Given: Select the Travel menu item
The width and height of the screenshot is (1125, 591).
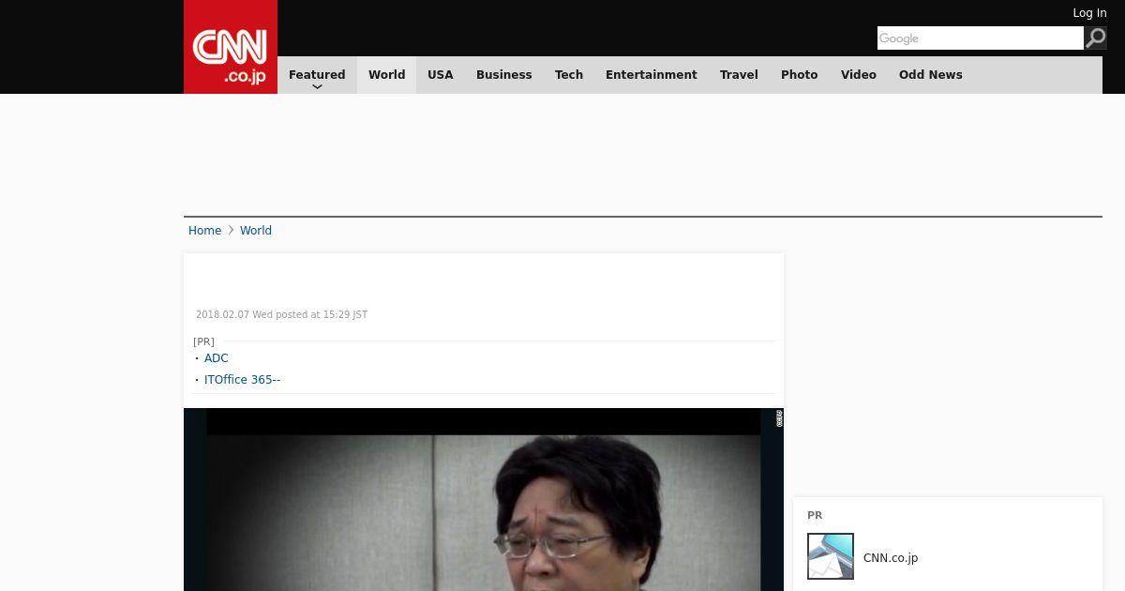Looking at the screenshot, I should pos(739,75).
